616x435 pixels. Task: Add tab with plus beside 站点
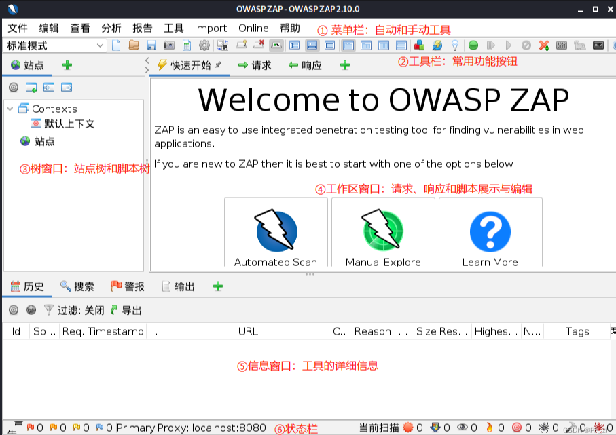[x=67, y=65]
